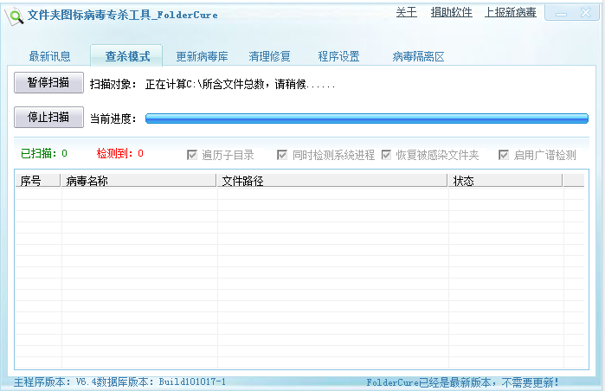The height and width of the screenshot is (391, 605).
Task: Close the FolderCure window
Action: [x=585, y=15]
